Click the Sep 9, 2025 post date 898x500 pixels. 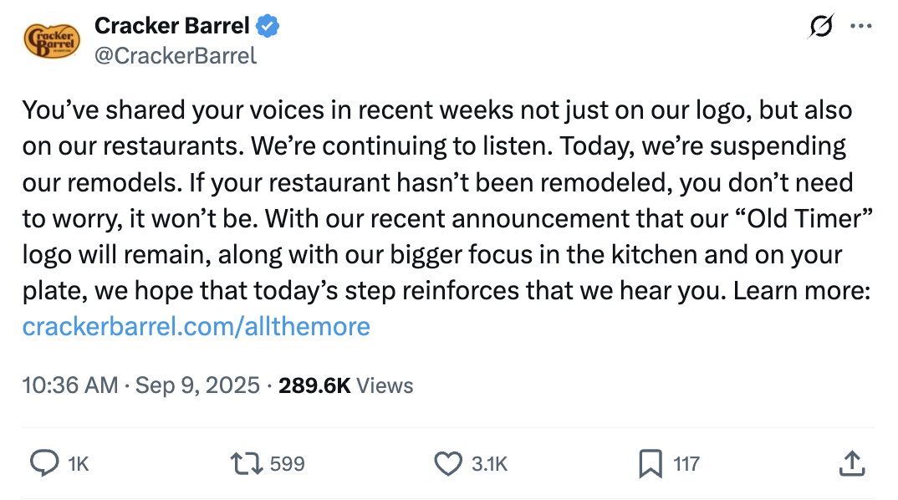pyautogui.click(x=197, y=385)
